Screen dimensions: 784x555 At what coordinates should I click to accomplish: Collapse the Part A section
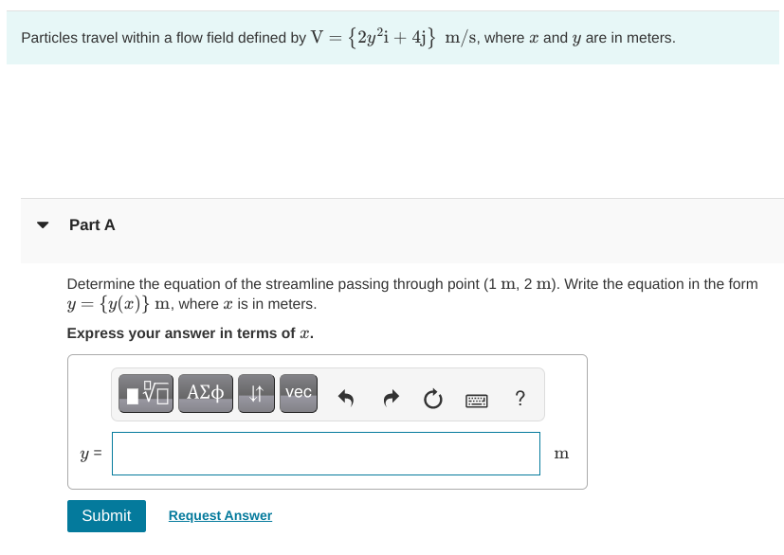pos(92,224)
